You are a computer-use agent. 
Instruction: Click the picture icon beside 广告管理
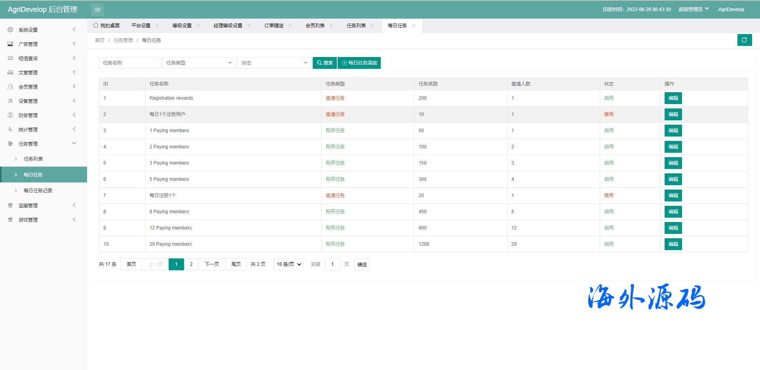point(10,44)
